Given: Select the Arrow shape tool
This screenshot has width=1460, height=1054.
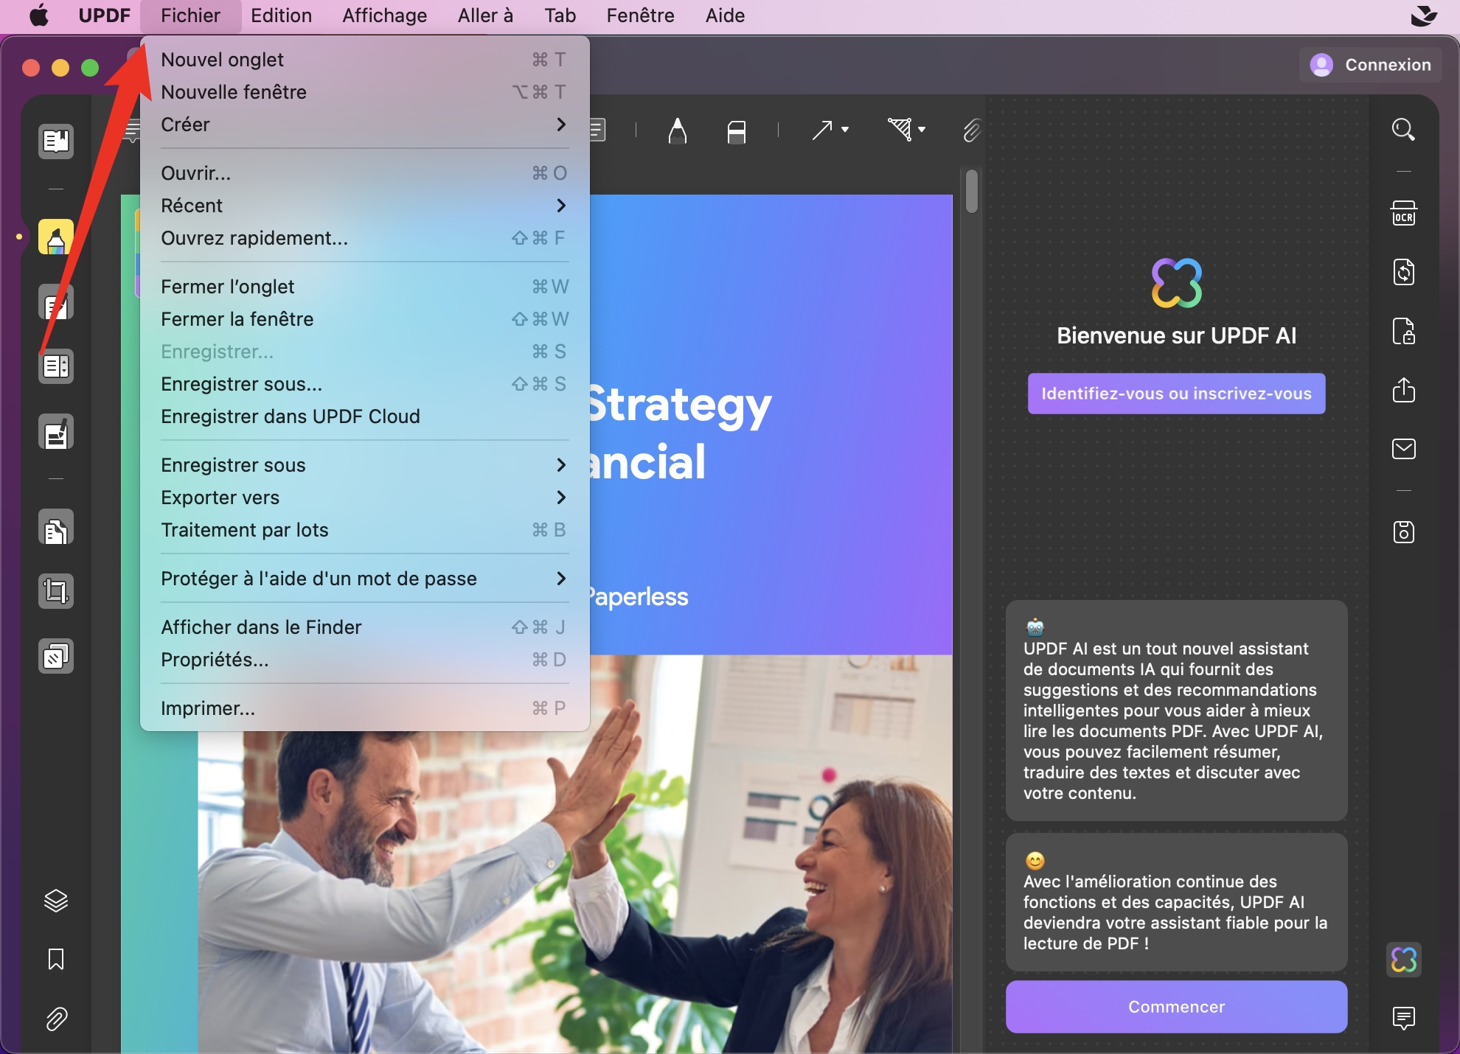Looking at the screenshot, I should pyautogui.click(x=821, y=130).
